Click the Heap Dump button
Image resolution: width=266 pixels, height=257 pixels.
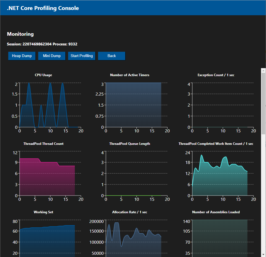point(22,56)
